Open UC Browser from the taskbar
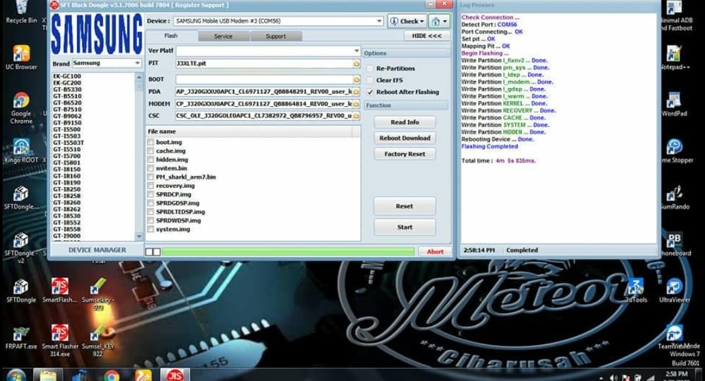This screenshot has height=381, width=705. click(x=143, y=374)
